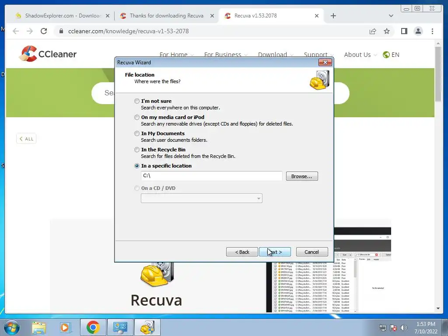Toggle Chrome's side panel icon
Viewport: 448px width, 336px height.
pos(404,31)
